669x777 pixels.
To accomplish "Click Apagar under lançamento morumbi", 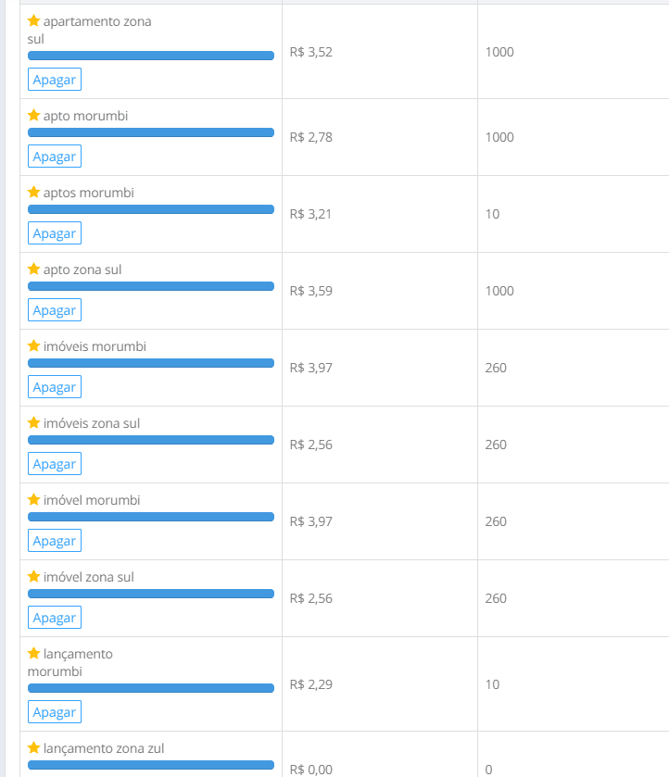I will tap(55, 712).
